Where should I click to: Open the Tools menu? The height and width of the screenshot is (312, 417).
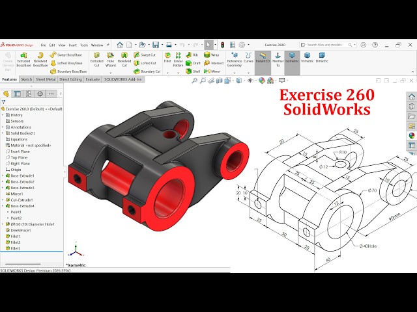84,45
